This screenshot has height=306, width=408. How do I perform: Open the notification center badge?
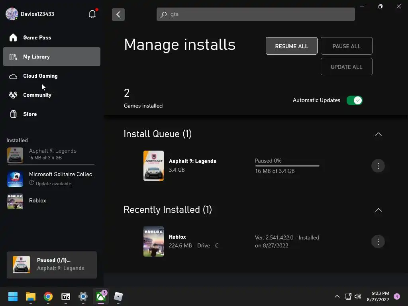coord(397,296)
